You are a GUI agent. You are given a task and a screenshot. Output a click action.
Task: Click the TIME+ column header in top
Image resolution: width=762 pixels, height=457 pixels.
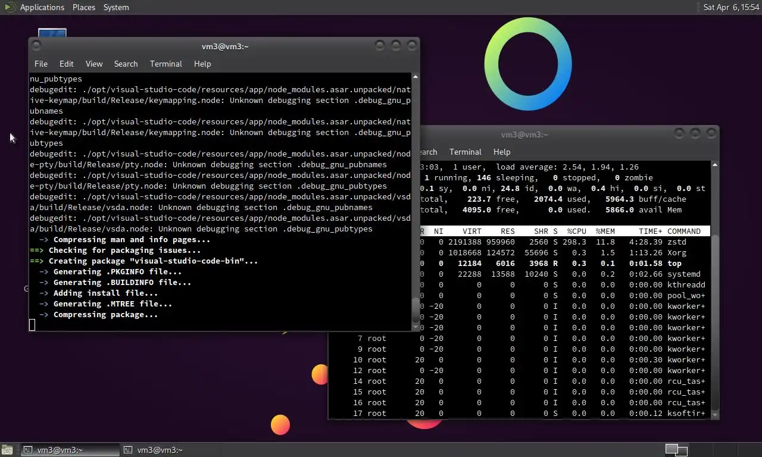651,231
